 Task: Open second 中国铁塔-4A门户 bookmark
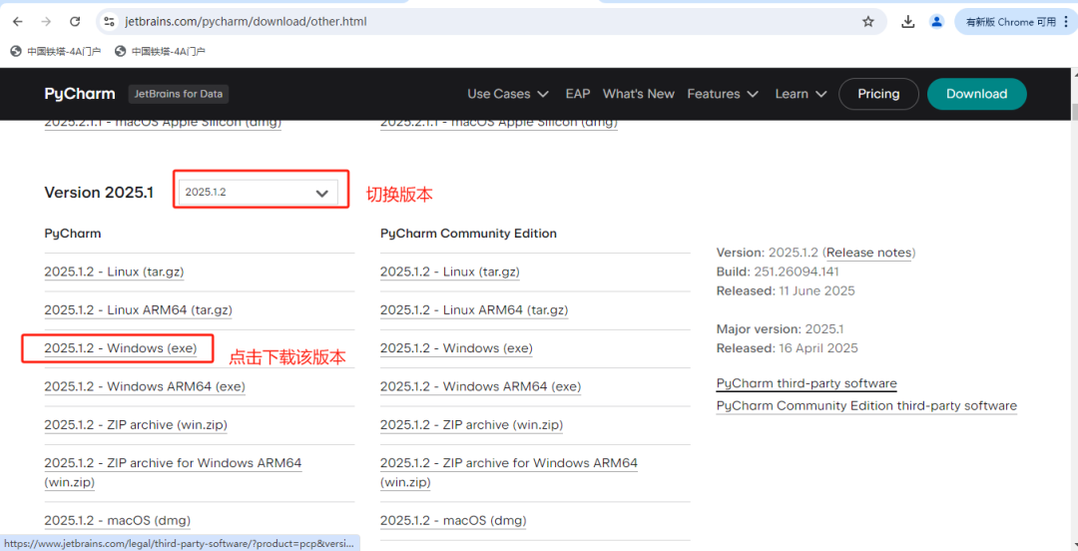click(160, 51)
